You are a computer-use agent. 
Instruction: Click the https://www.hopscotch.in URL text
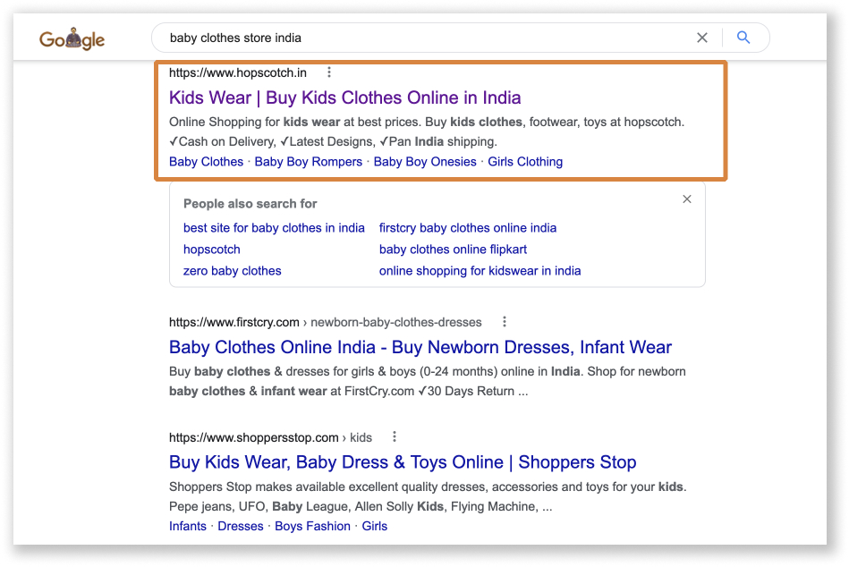click(238, 72)
